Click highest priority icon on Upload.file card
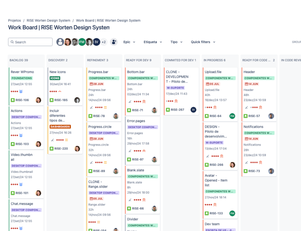The image size is (301, 231). click(x=215, y=107)
